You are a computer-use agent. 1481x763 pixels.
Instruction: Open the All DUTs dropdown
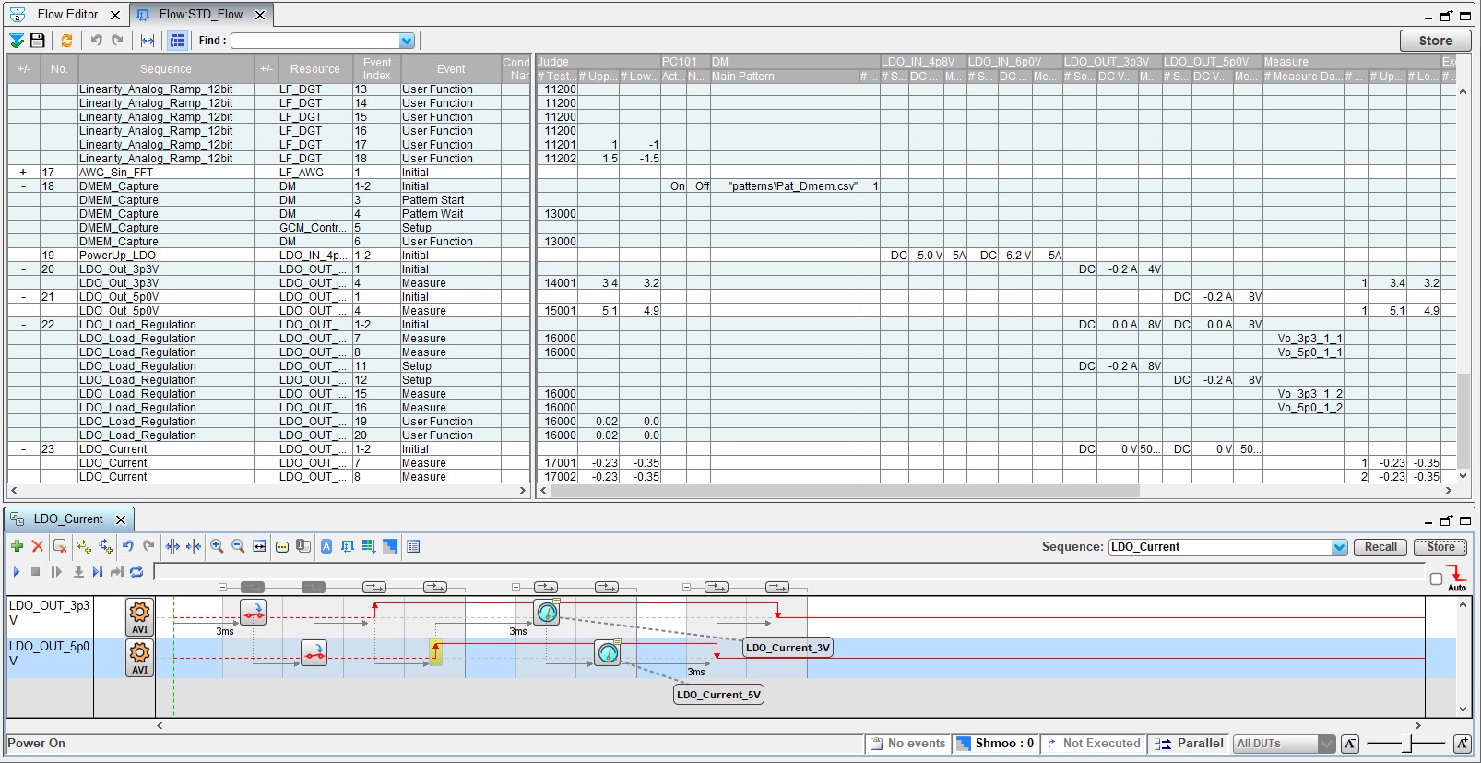1326,744
